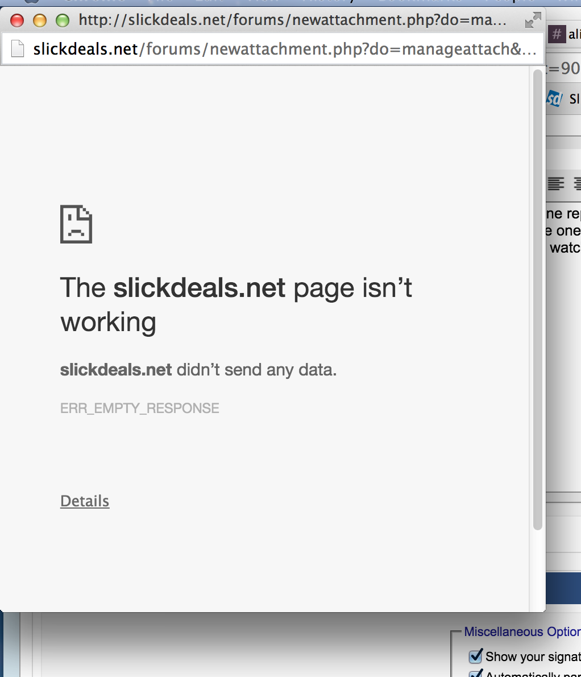Toggle the Show your signature checkbox
Screen dimensions: 581x677
pyautogui.click(x=475, y=657)
